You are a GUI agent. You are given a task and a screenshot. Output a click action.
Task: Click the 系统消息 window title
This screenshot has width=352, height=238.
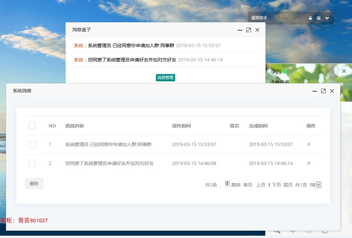point(22,91)
